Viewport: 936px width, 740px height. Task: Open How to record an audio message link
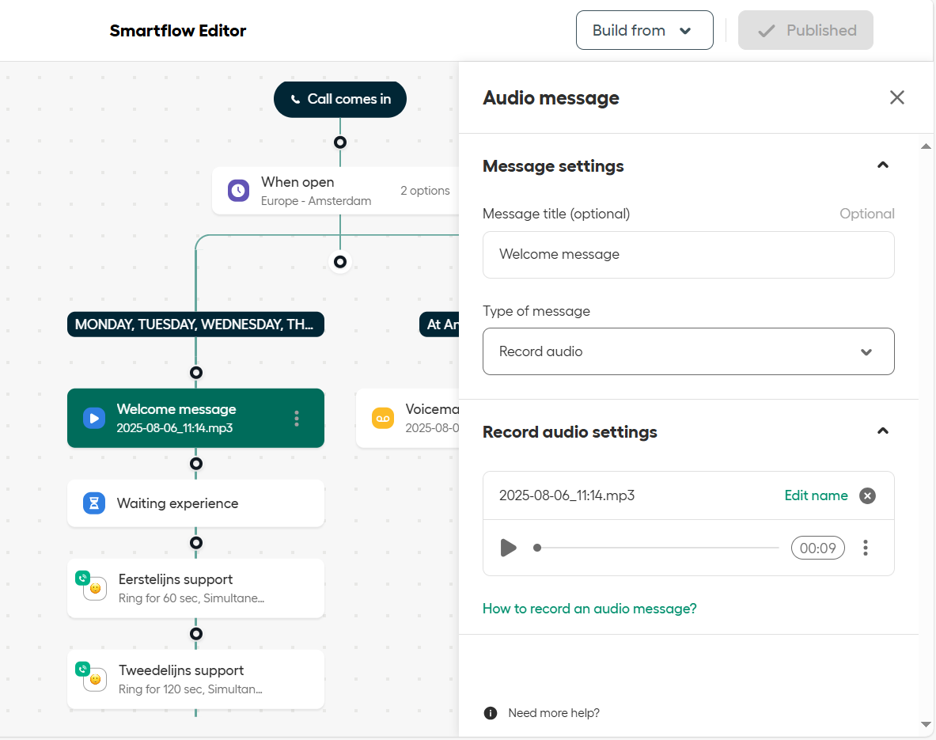coord(589,609)
